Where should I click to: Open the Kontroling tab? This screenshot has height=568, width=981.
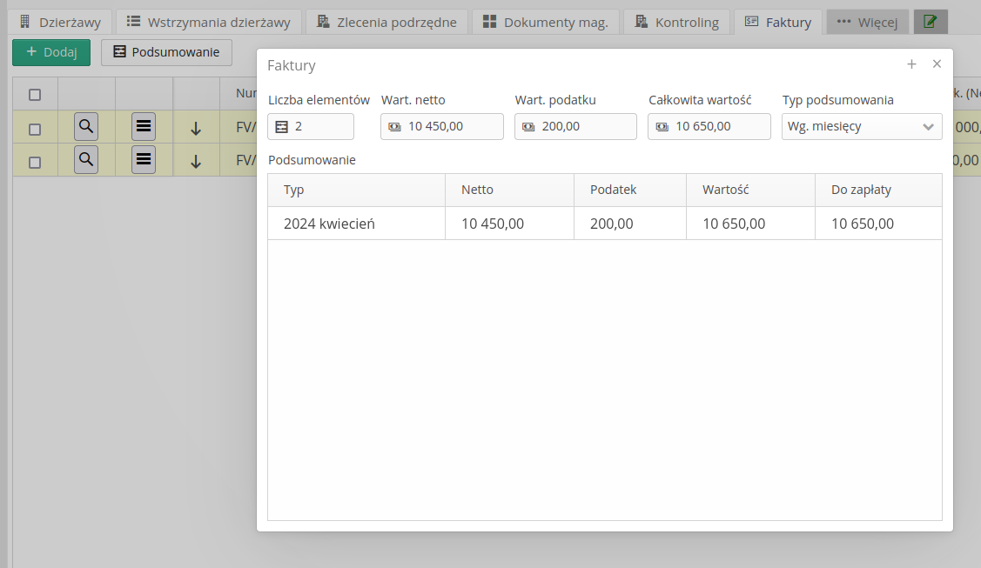click(x=677, y=23)
